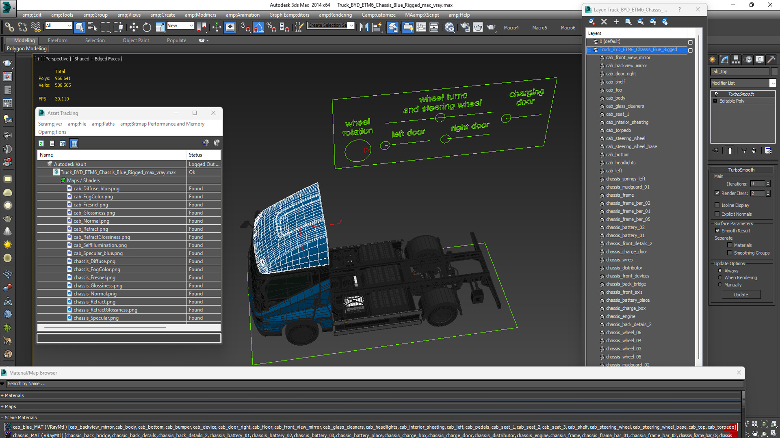Open Create Selection Set dropdown
This screenshot has height=438, width=780.
click(351, 26)
